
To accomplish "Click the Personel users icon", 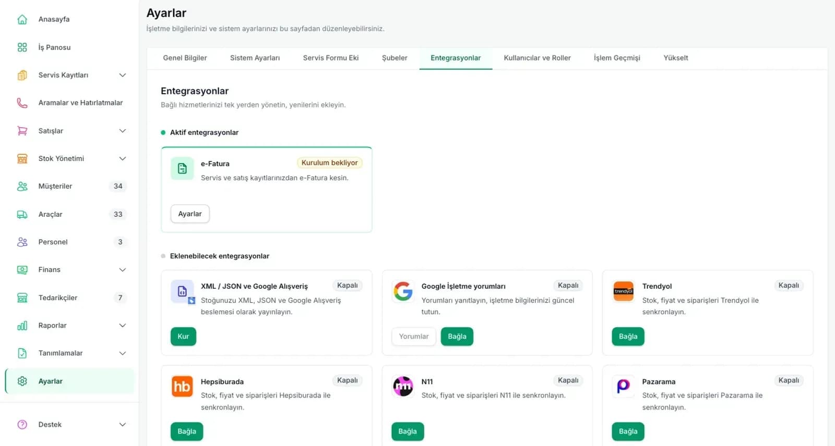I will (x=22, y=242).
